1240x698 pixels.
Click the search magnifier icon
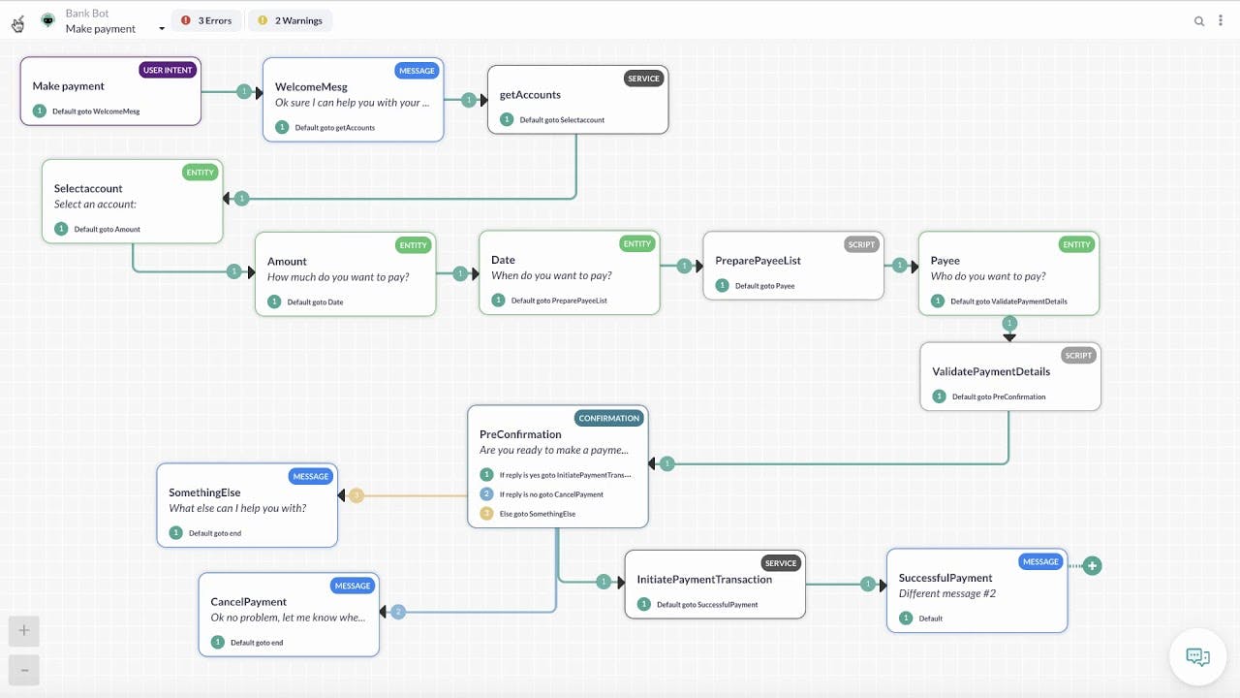pyautogui.click(x=1199, y=21)
